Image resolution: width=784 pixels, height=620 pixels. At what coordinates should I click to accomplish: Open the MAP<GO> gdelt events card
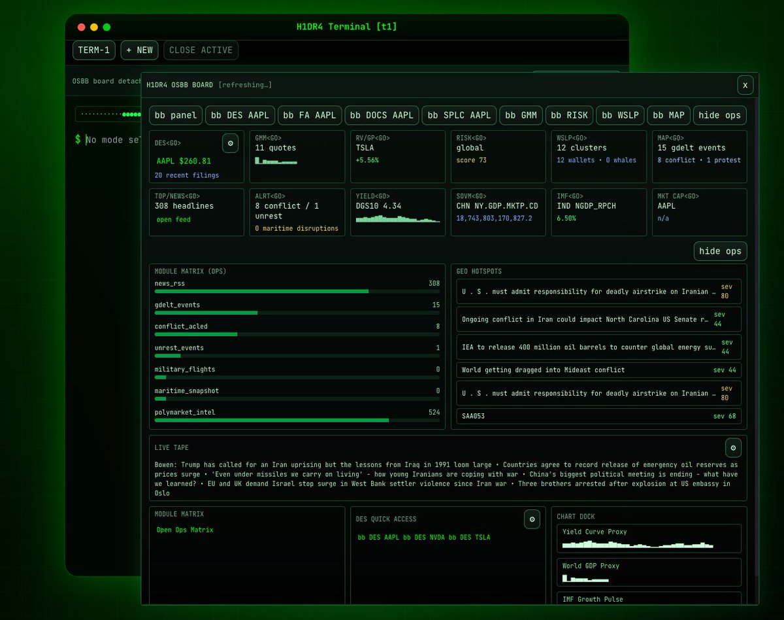pyautogui.click(x=699, y=156)
